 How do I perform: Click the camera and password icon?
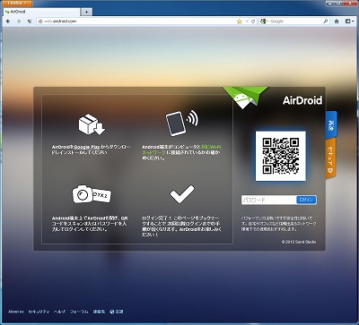click(x=92, y=194)
